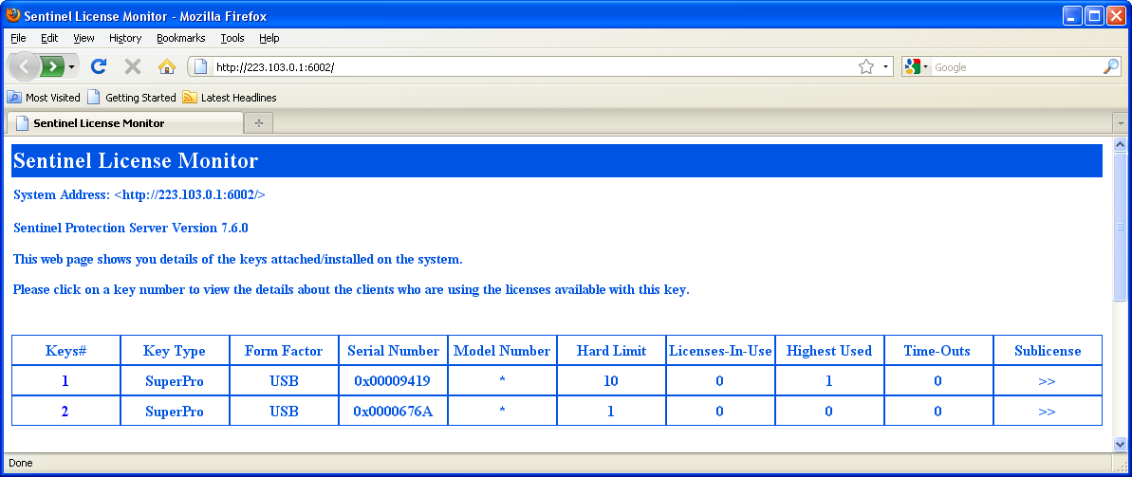Click the Done status bar text
The image size is (1132, 477).
coord(21,463)
